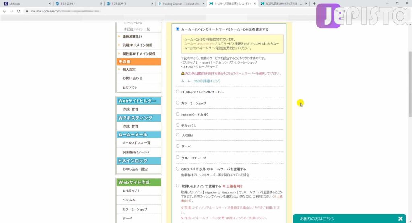Viewport: 412px width, 223px height.
Task: Select チカッパ！ radio button
Action: click(177, 125)
